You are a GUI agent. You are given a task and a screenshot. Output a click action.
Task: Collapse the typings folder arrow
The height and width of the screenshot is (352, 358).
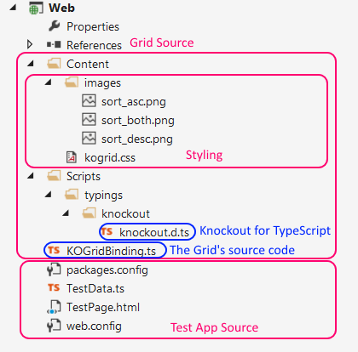pyautogui.click(x=49, y=195)
